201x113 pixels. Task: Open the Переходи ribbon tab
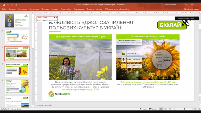[45, 9]
